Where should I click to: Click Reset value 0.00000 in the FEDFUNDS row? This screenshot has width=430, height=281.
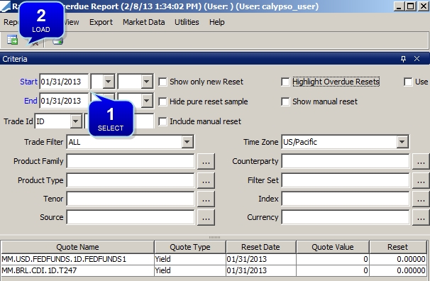[398, 259]
